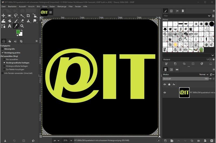This screenshot has height=143, width=216.
Task: Select the Zoom magnifier tool
Action: [x=22, y=26]
